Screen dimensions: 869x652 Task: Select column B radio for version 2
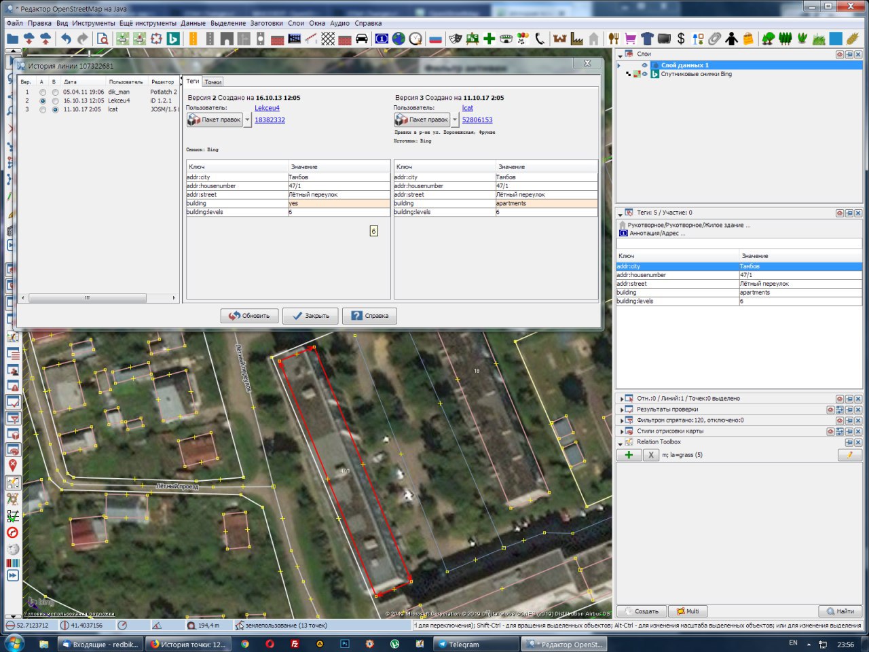55,101
